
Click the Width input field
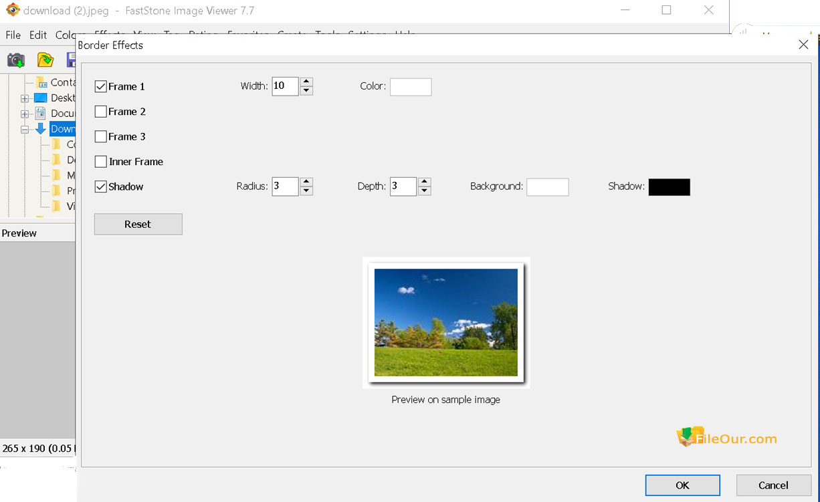(x=285, y=86)
